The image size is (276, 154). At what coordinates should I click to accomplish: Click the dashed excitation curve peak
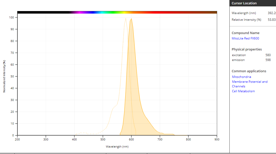[126, 18]
